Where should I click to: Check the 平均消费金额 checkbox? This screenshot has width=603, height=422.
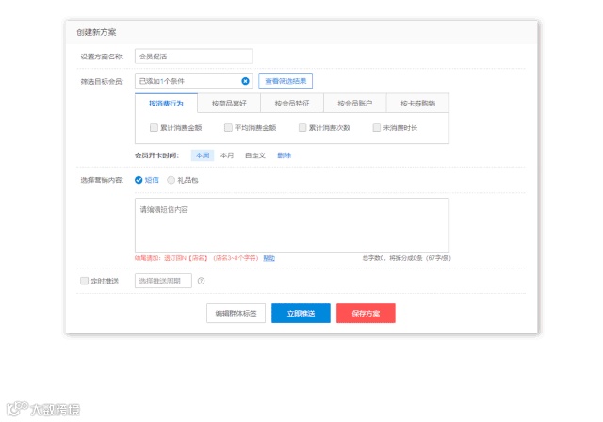tap(228, 127)
